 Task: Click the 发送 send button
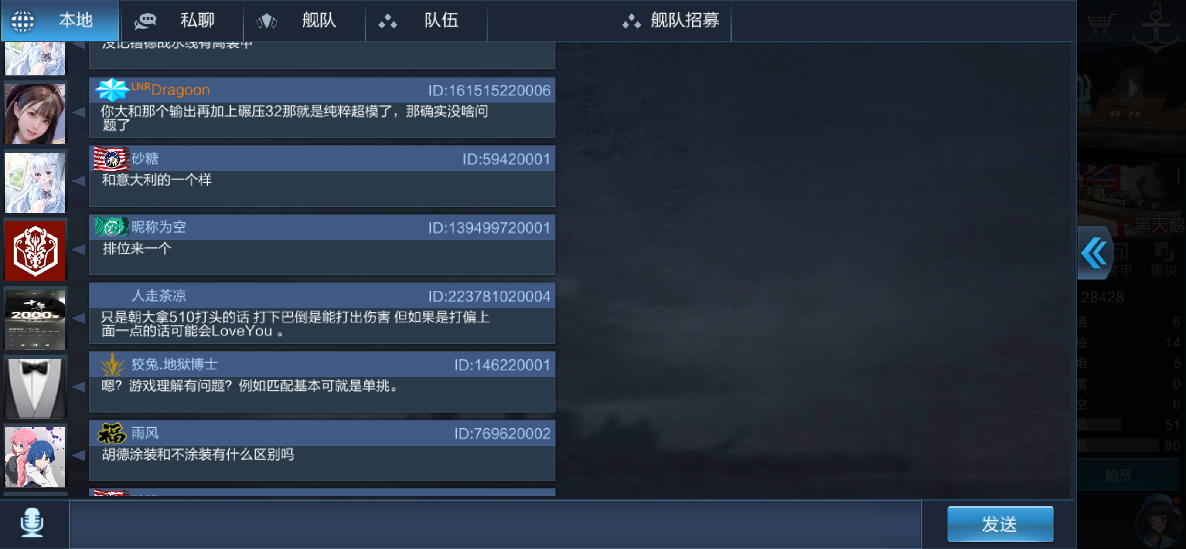pos(1000,524)
